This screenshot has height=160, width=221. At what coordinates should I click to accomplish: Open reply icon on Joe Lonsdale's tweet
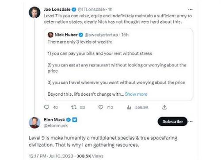(x=46, y=107)
